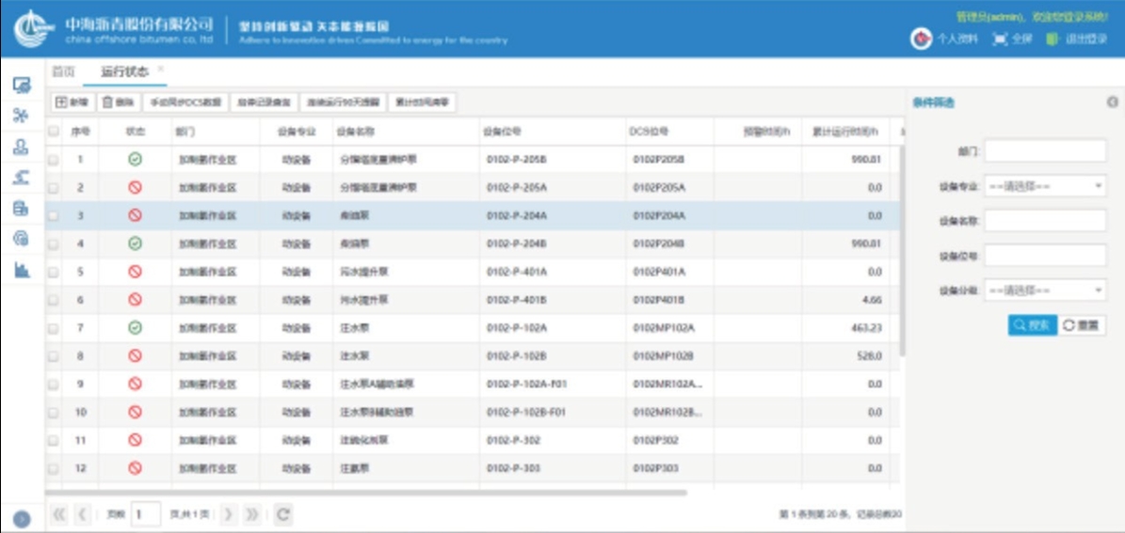Open the 设备专业 dropdown in filter panel
Viewport: 1125px width, 533px height.
click(x=1045, y=186)
